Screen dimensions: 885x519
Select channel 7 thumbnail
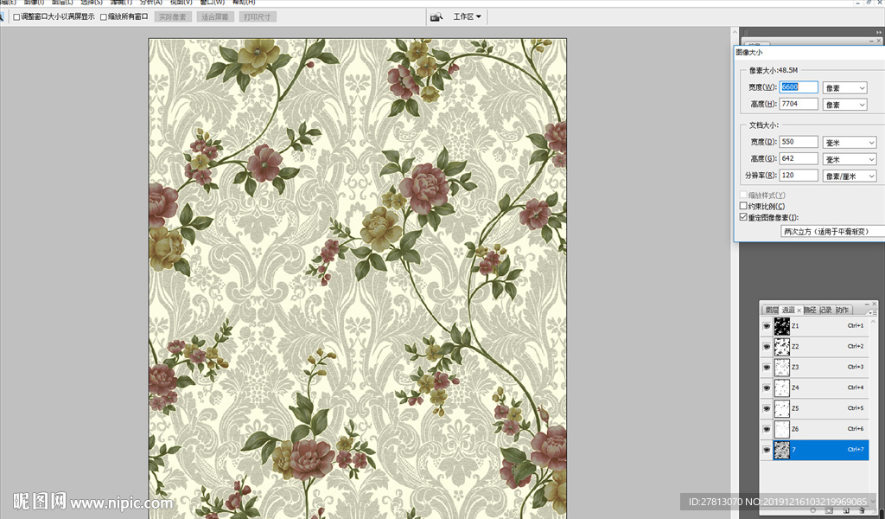tap(781, 450)
